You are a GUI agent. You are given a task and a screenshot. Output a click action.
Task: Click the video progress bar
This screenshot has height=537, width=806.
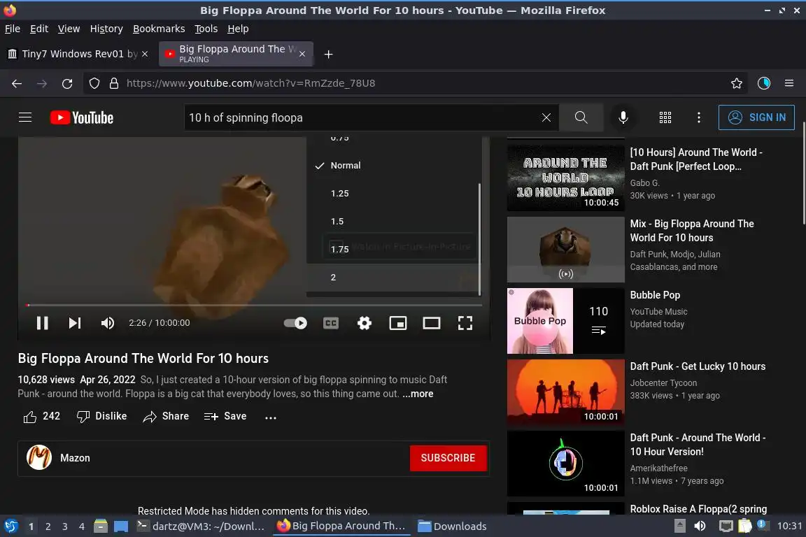254,305
